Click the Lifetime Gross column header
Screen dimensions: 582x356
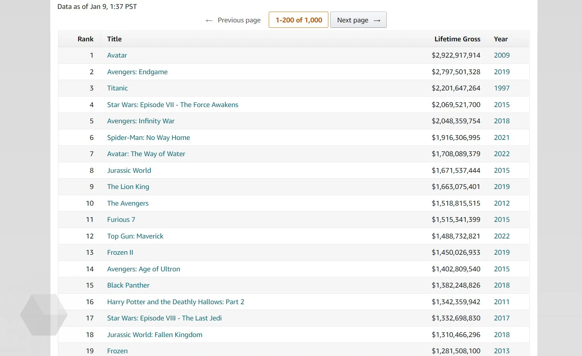(457, 39)
